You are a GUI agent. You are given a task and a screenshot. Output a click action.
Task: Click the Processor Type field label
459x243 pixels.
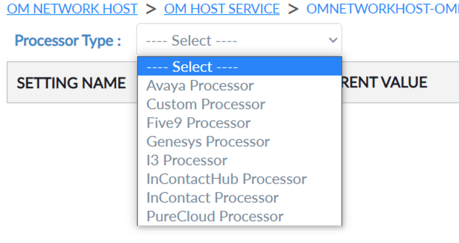pyautogui.click(x=68, y=40)
